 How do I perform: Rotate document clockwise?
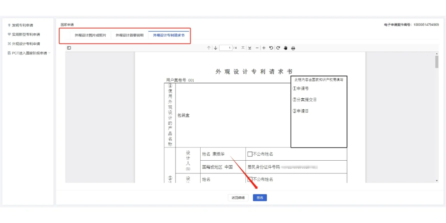click(278, 48)
